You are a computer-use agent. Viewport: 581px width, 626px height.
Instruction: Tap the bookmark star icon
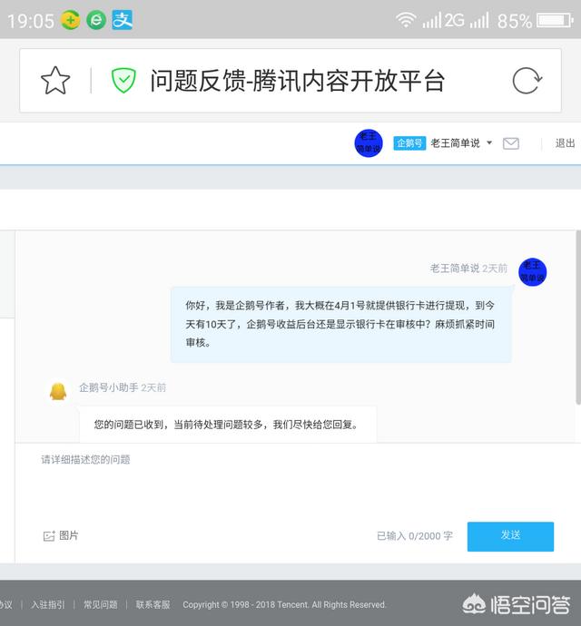[x=55, y=81]
